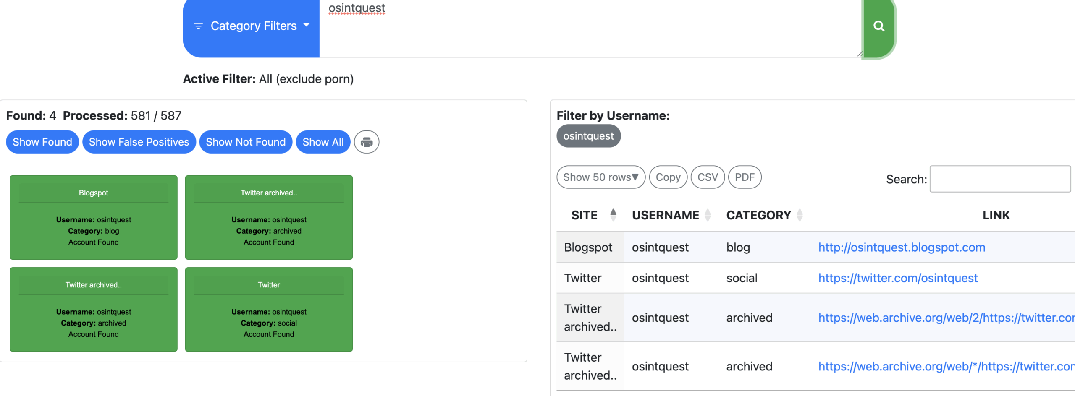Image resolution: width=1075 pixels, height=396 pixels.
Task: Export results with the PDF button
Action: (x=745, y=177)
